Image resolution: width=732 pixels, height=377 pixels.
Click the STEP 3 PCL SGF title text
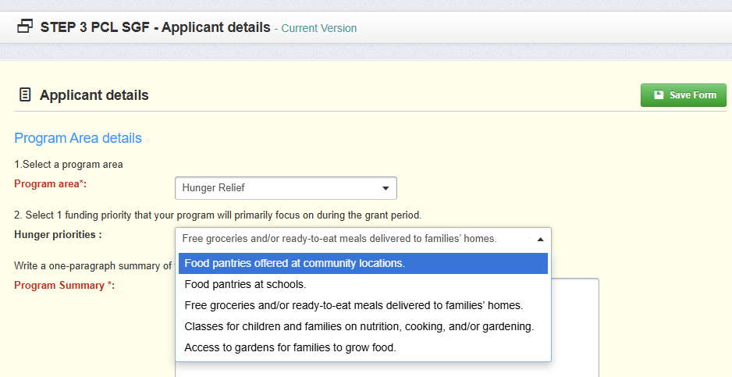click(155, 27)
